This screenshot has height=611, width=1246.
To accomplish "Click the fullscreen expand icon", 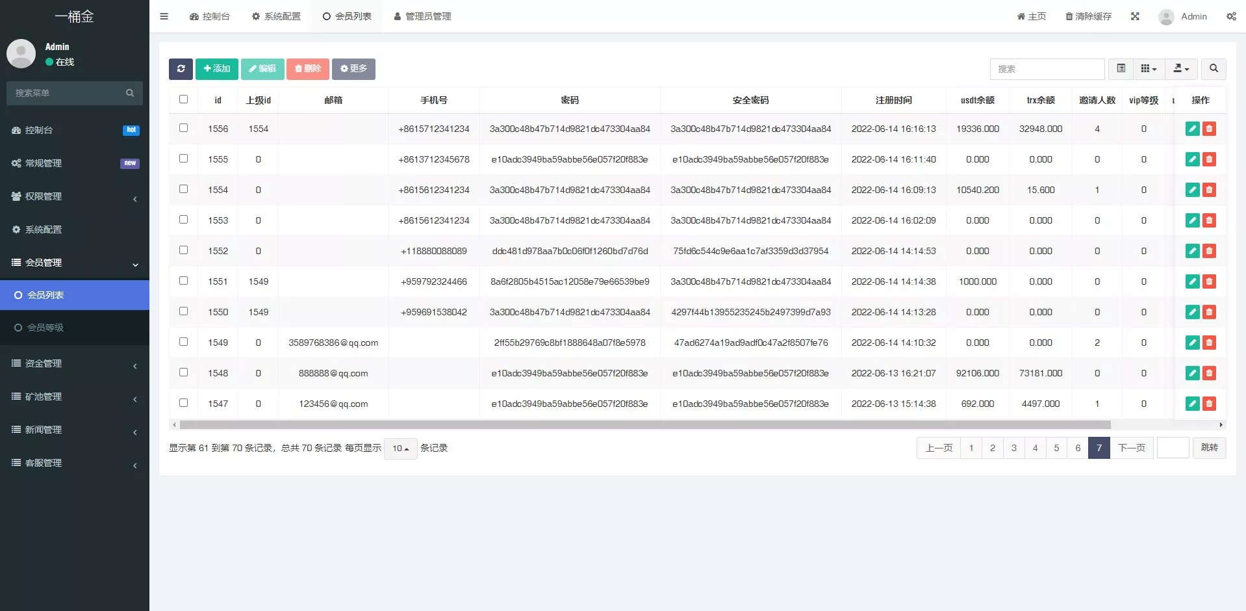I will (x=1135, y=16).
